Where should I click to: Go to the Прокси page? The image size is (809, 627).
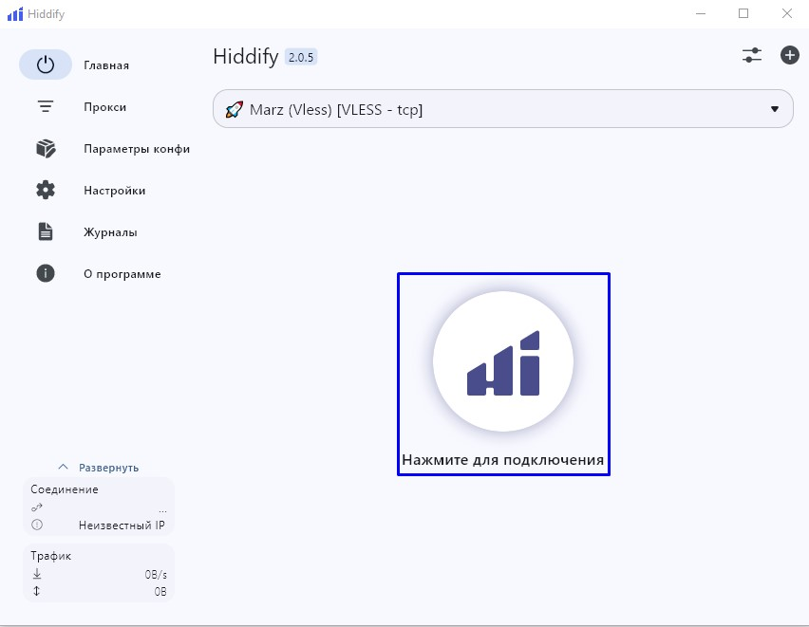point(104,107)
